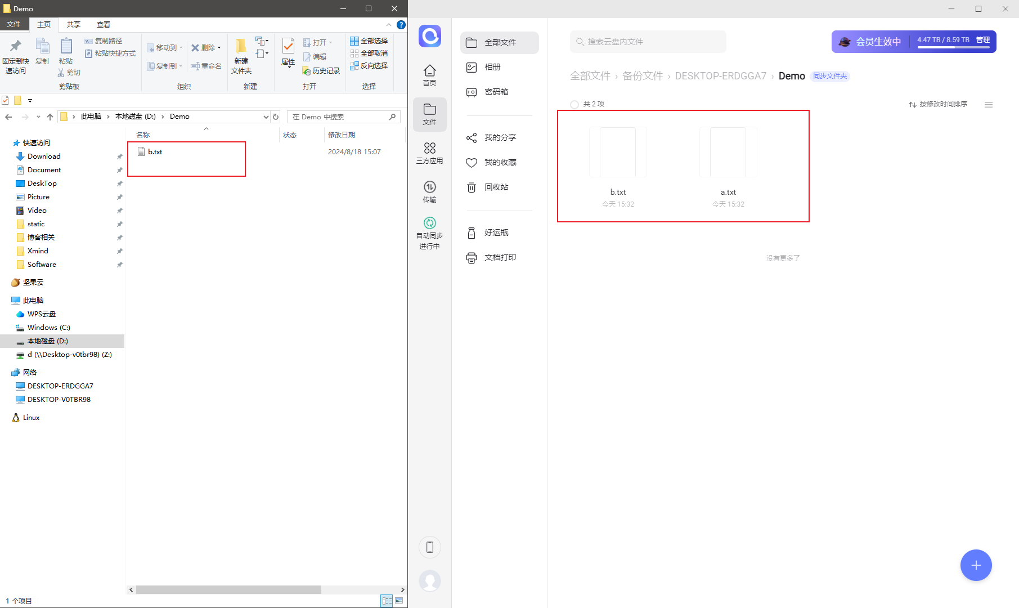Image resolution: width=1019 pixels, height=608 pixels.
Task: Click 历史记录 history in ribbon
Action: tap(321, 71)
